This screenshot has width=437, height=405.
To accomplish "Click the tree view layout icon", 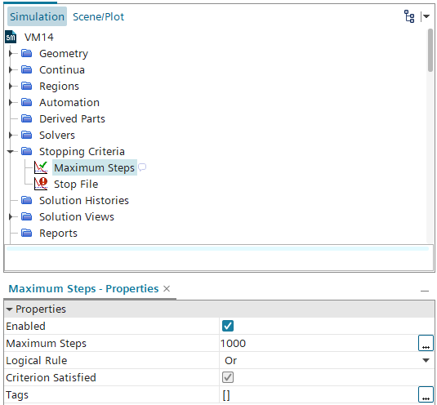I will 409,16.
